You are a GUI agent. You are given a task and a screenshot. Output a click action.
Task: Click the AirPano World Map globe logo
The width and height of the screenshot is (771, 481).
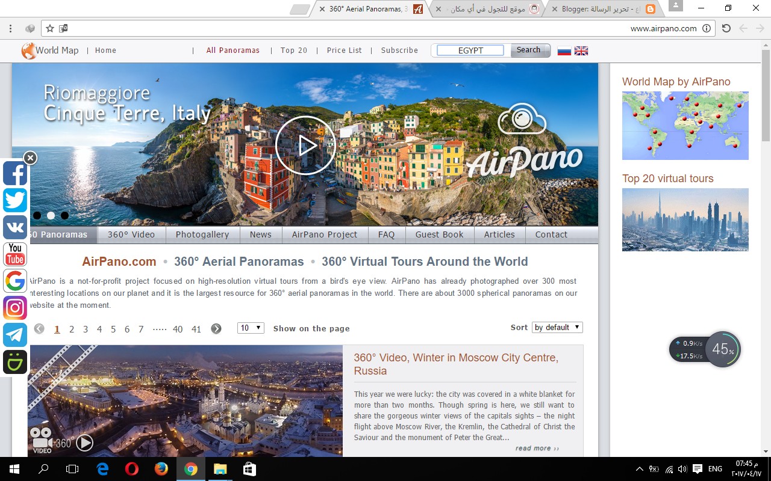pos(28,51)
